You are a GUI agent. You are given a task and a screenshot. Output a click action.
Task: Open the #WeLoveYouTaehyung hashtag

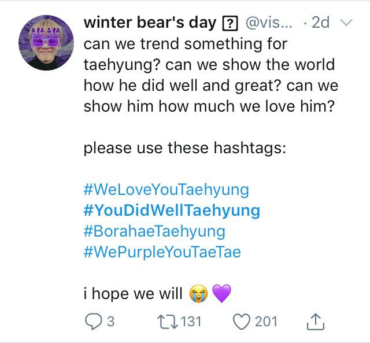(166, 190)
